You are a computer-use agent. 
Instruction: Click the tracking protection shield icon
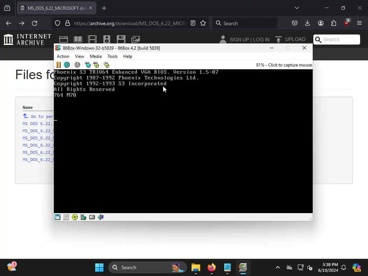pos(57,23)
